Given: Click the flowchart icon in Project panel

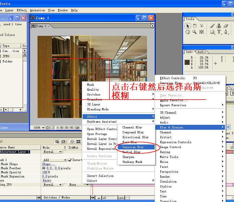Looking at the screenshot, I should pyautogui.click(x=25, y=55).
